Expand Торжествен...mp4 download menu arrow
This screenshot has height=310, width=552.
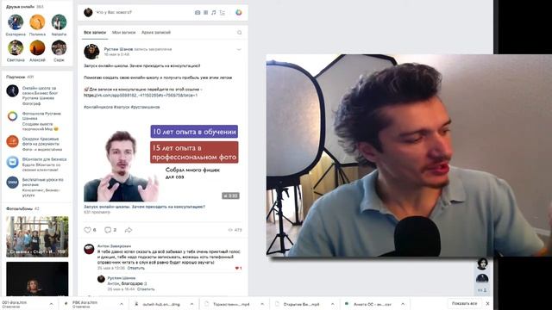pos(262,304)
